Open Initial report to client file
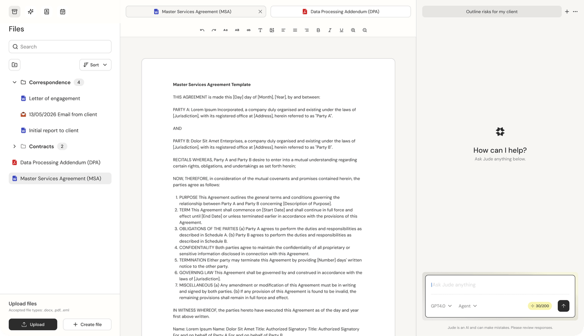This screenshot has width=584, height=336. 54,130
